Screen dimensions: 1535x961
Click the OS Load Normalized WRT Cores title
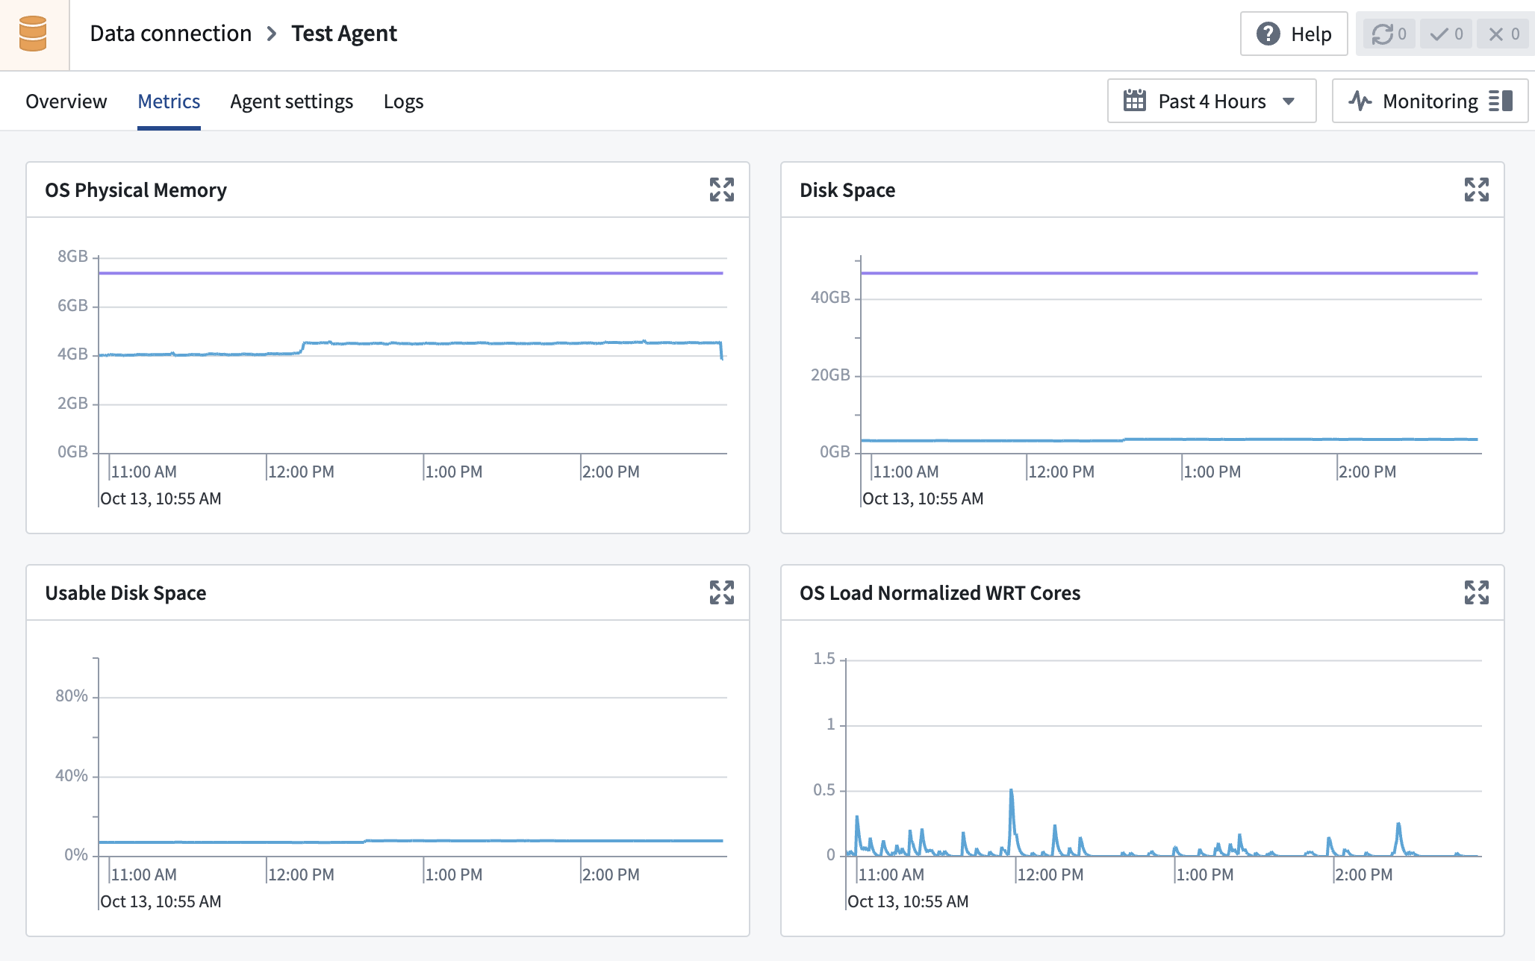[x=940, y=593]
